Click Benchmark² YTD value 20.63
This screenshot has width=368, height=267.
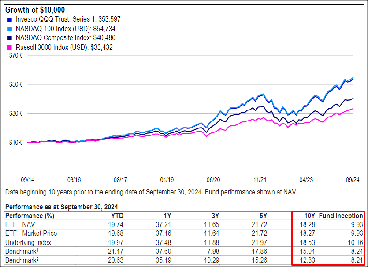click(x=116, y=260)
